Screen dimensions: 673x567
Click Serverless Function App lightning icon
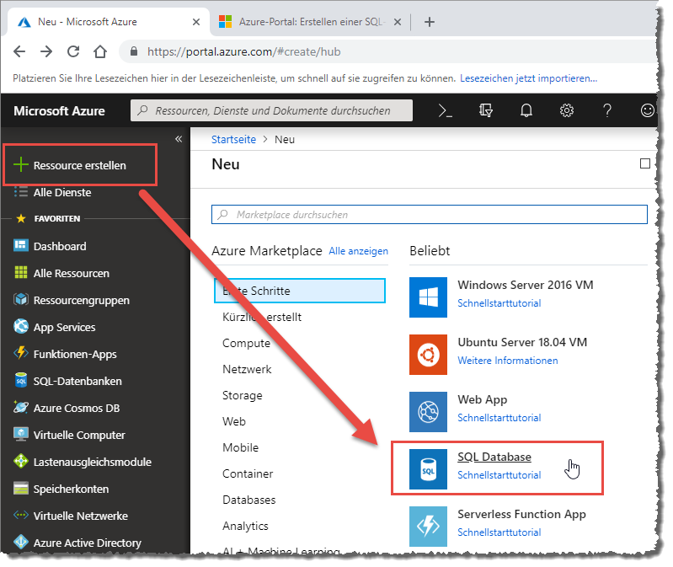[428, 527]
